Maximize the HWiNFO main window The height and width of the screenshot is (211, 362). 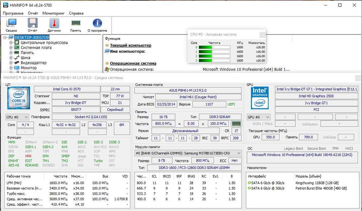point(340,5)
